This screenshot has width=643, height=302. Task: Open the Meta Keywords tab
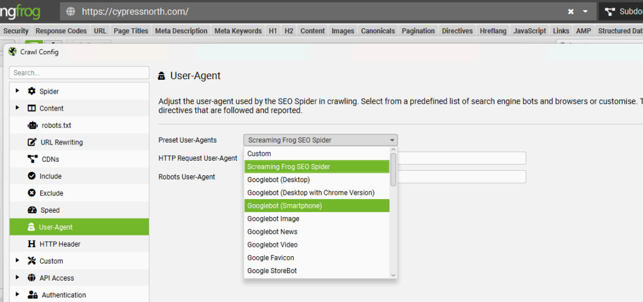(x=238, y=31)
